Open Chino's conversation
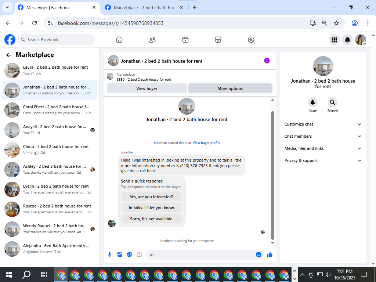 (x=50, y=150)
